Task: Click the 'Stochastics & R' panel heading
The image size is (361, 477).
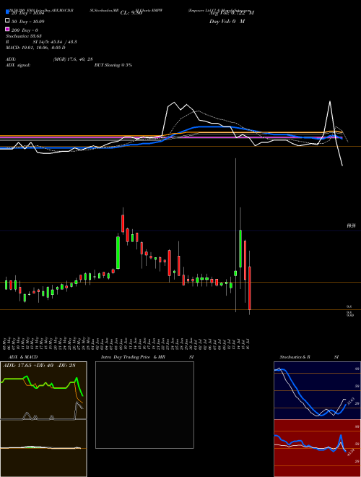Action: (x=295, y=357)
